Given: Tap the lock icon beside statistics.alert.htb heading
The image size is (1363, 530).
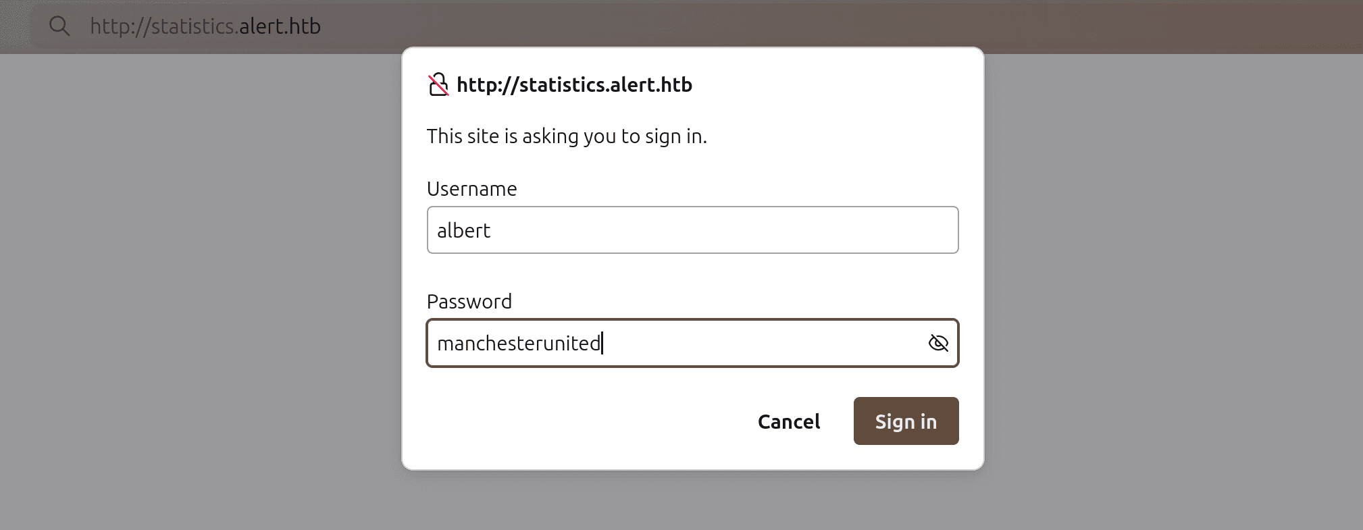Looking at the screenshot, I should (438, 84).
